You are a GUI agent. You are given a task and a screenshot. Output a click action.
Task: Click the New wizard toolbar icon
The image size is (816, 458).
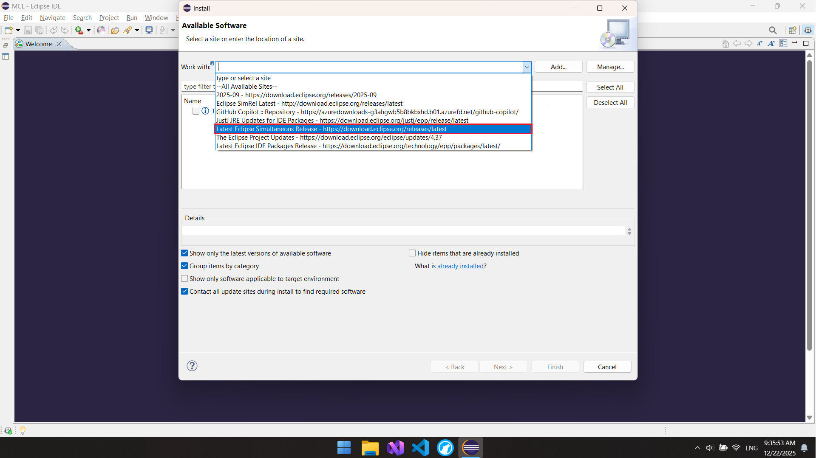(8, 30)
